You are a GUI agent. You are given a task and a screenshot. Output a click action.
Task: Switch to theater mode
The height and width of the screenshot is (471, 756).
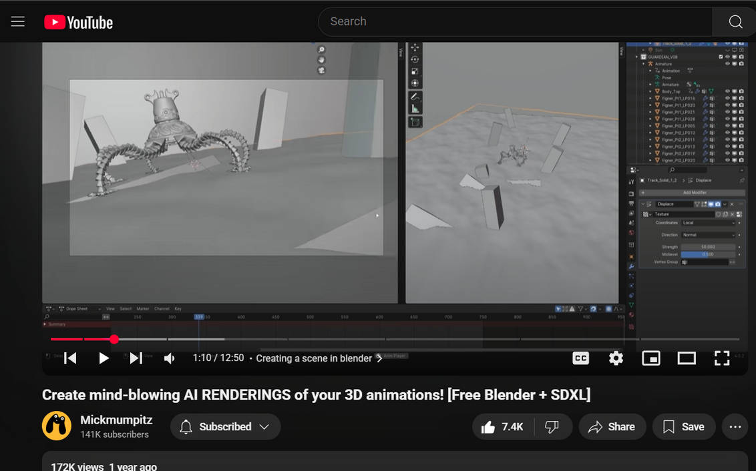687,358
